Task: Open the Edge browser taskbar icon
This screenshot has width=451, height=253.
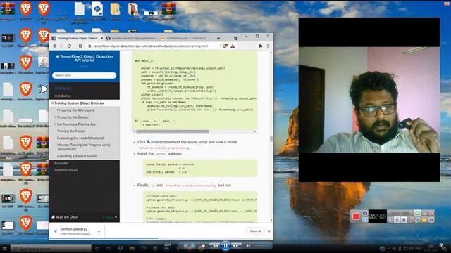Action: (144, 248)
